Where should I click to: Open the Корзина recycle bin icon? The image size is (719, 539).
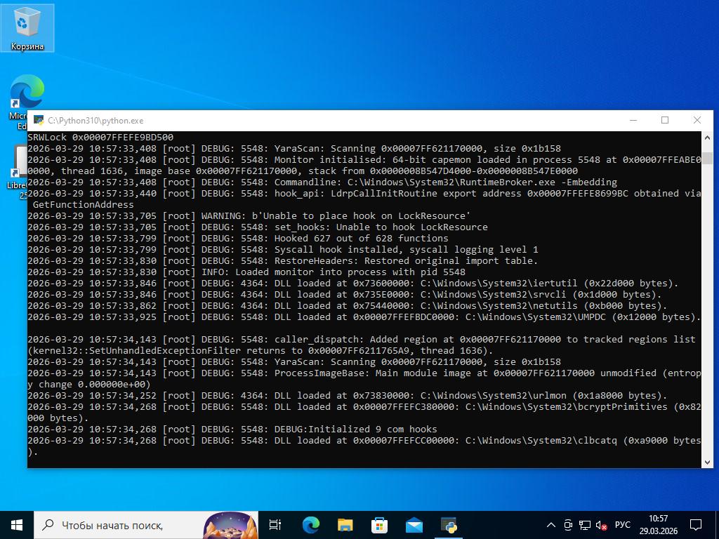coord(27,28)
